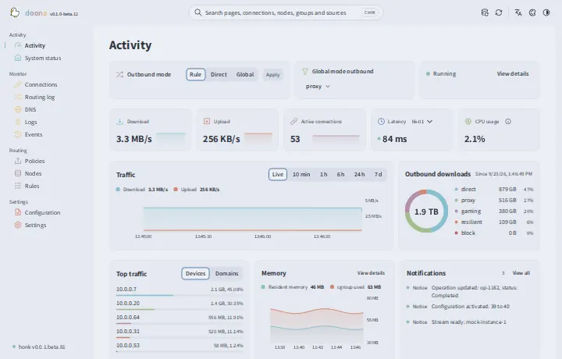The width and height of the screenshot is (562, 359).
Task: Open the language translation icon
Action: point(518,12)
